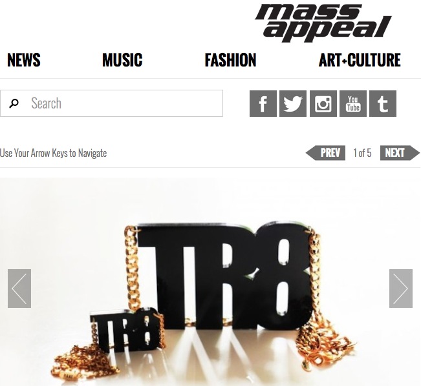Open the FASHION menu section
The image size is (421, 386).
(x=230, y=60)
